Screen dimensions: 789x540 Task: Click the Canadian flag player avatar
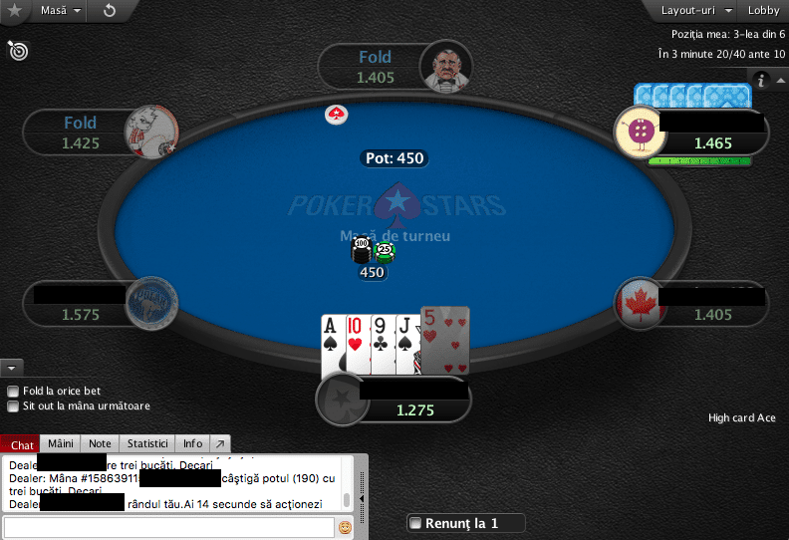[x=640, y=304]
